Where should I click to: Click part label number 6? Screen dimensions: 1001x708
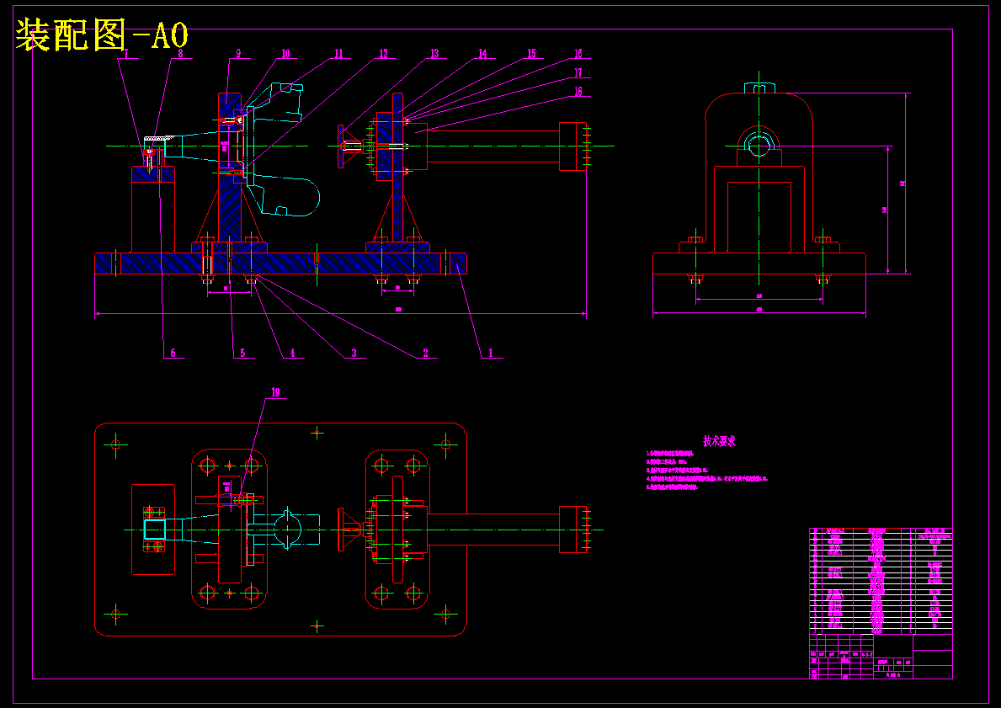(173, 353)
